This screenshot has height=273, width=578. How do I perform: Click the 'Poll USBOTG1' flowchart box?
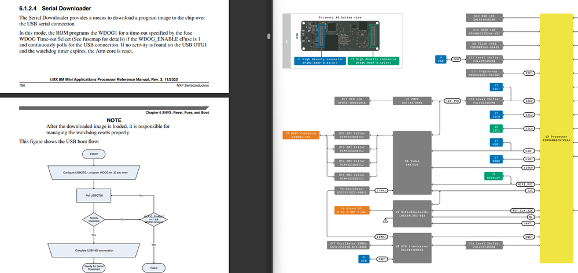click(x=94, y=195)
